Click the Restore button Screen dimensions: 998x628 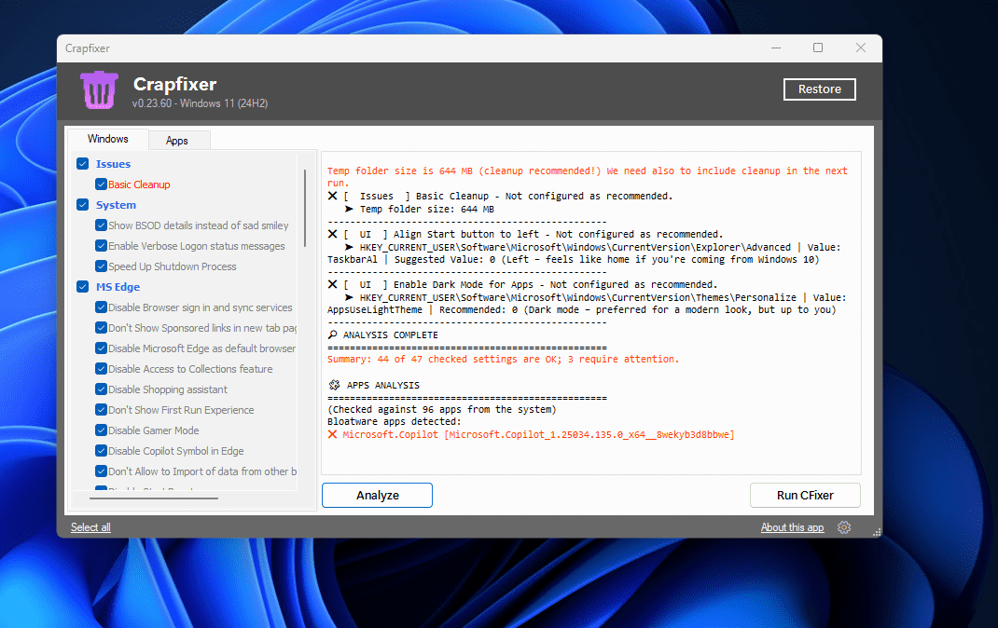819,89
